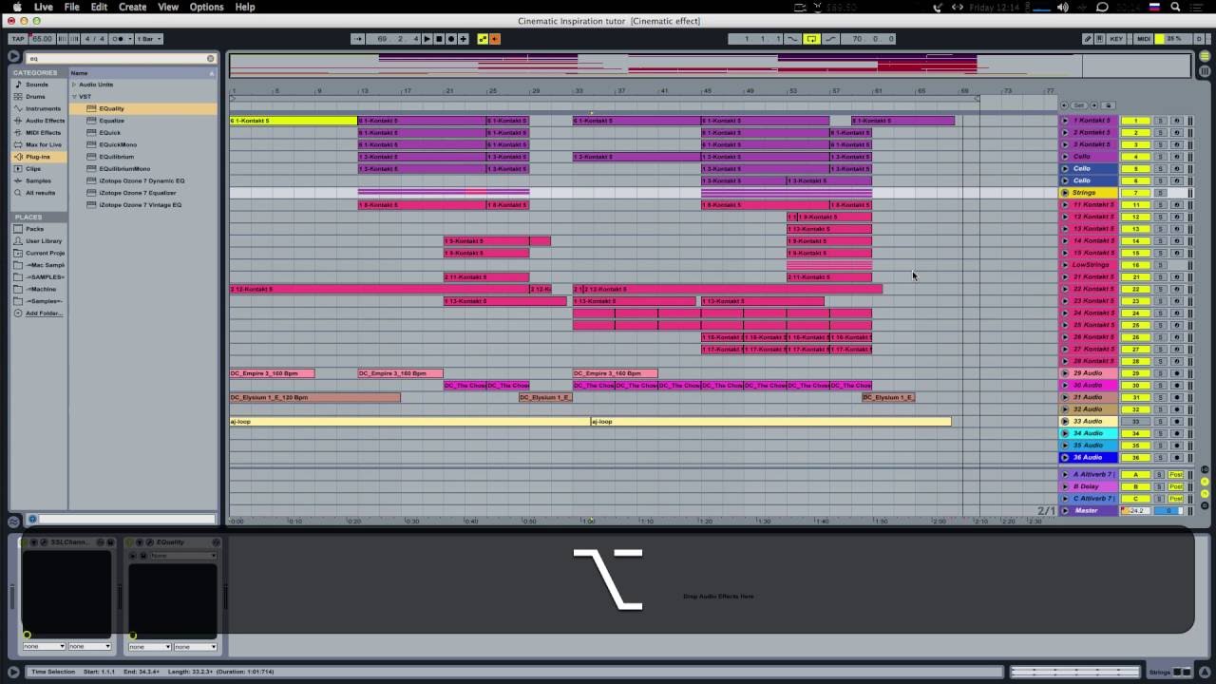Screen dimensions: 1216x684
Task: Unfold the A Altiverb 7 return track
Action: [1065, 475]
